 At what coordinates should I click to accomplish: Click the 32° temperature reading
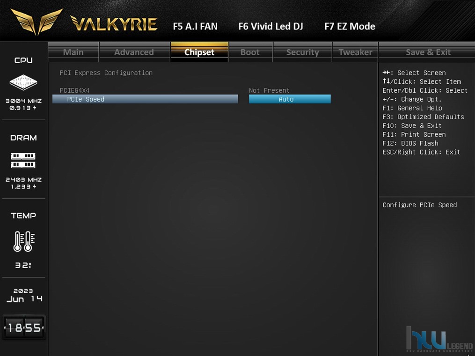(23, 265)
